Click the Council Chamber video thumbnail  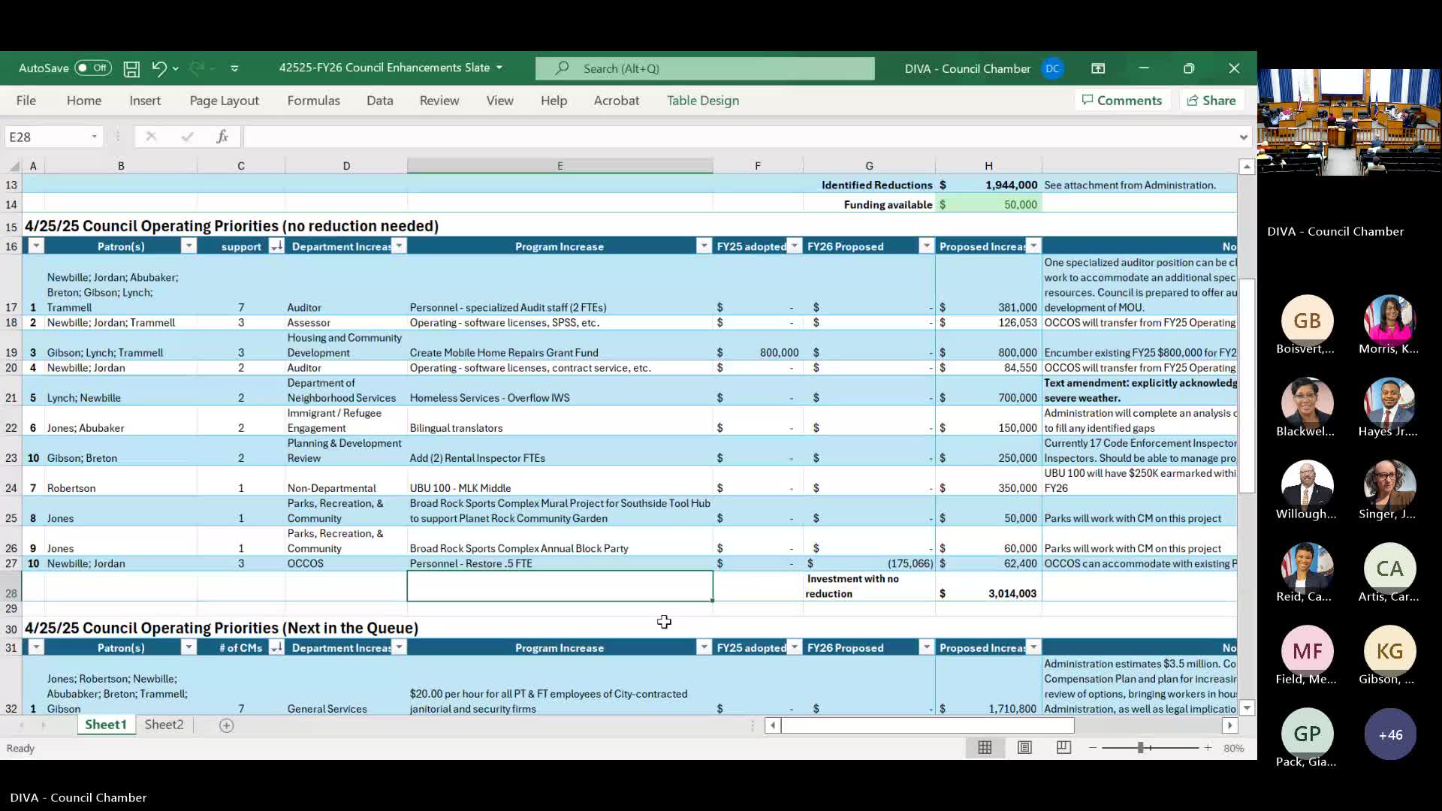(1350, 122)
